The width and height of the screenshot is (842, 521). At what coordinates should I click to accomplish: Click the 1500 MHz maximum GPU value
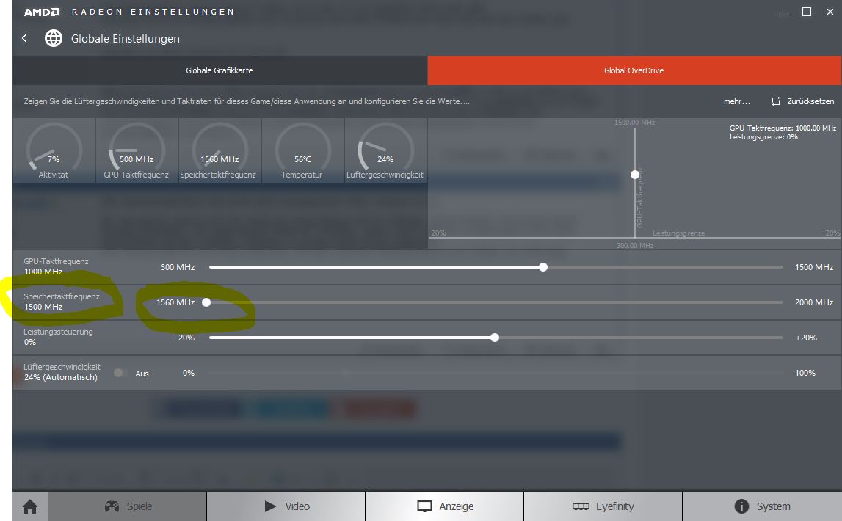coord(814,267)
